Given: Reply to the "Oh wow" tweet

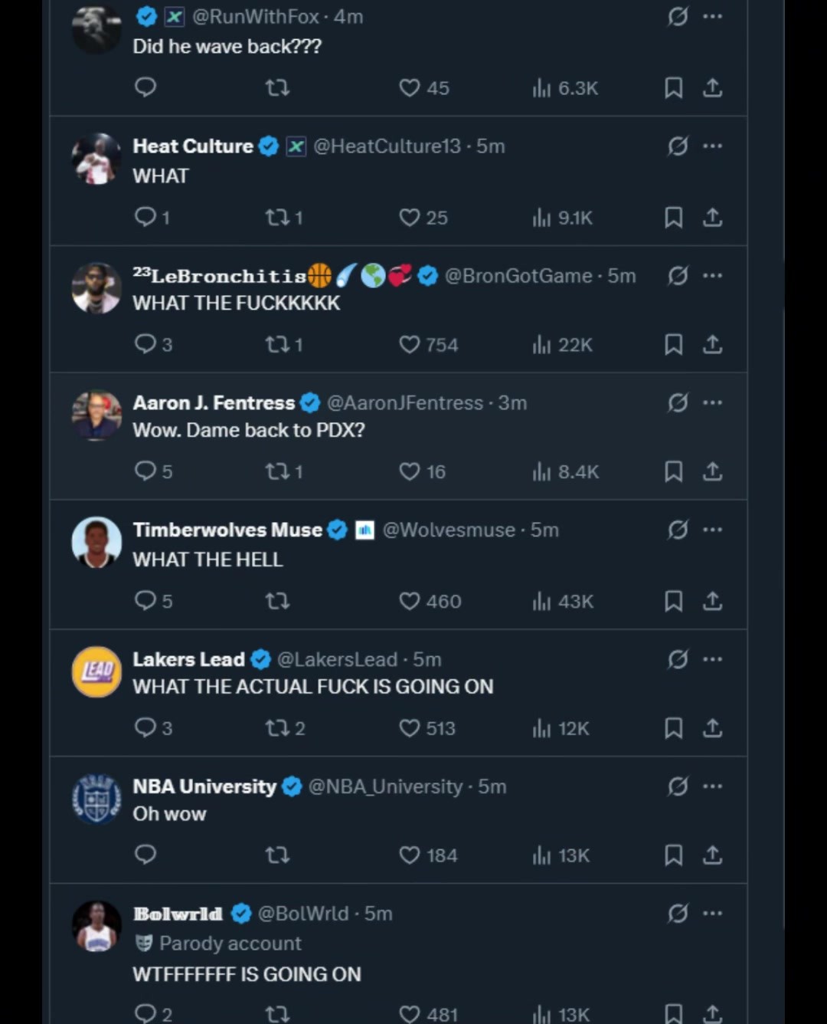Looking at the screenshot, I should [145, 855].
